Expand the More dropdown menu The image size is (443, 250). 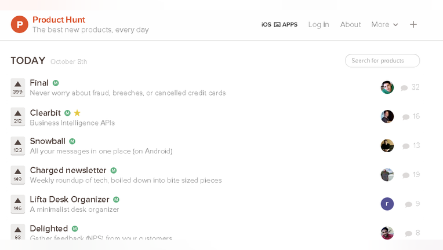coord(384,24)
